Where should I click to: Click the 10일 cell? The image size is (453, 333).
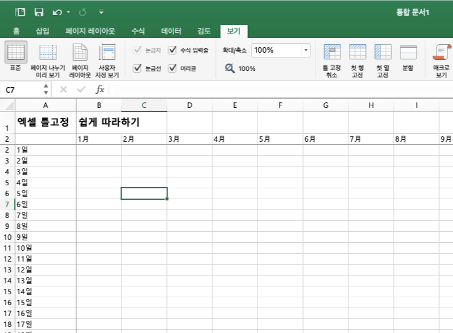[45, 248]
